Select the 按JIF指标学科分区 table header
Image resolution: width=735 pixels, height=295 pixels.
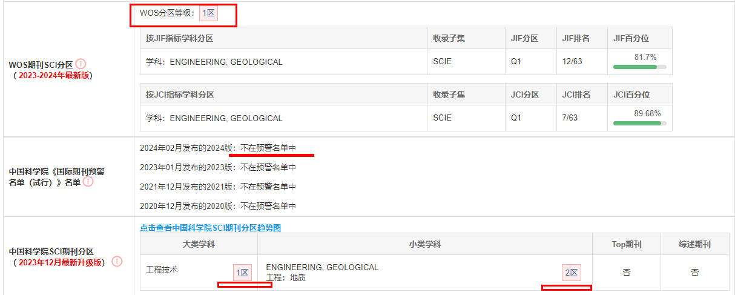click(180, 38)
